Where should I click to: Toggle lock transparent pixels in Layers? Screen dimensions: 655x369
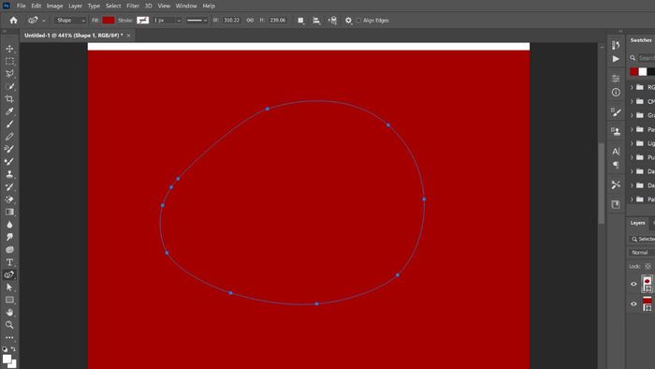(x=648, y=266)
